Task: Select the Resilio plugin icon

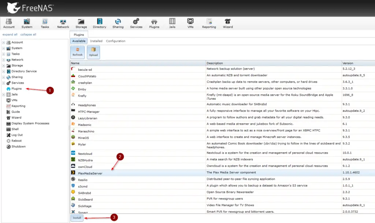Action: 73,179
